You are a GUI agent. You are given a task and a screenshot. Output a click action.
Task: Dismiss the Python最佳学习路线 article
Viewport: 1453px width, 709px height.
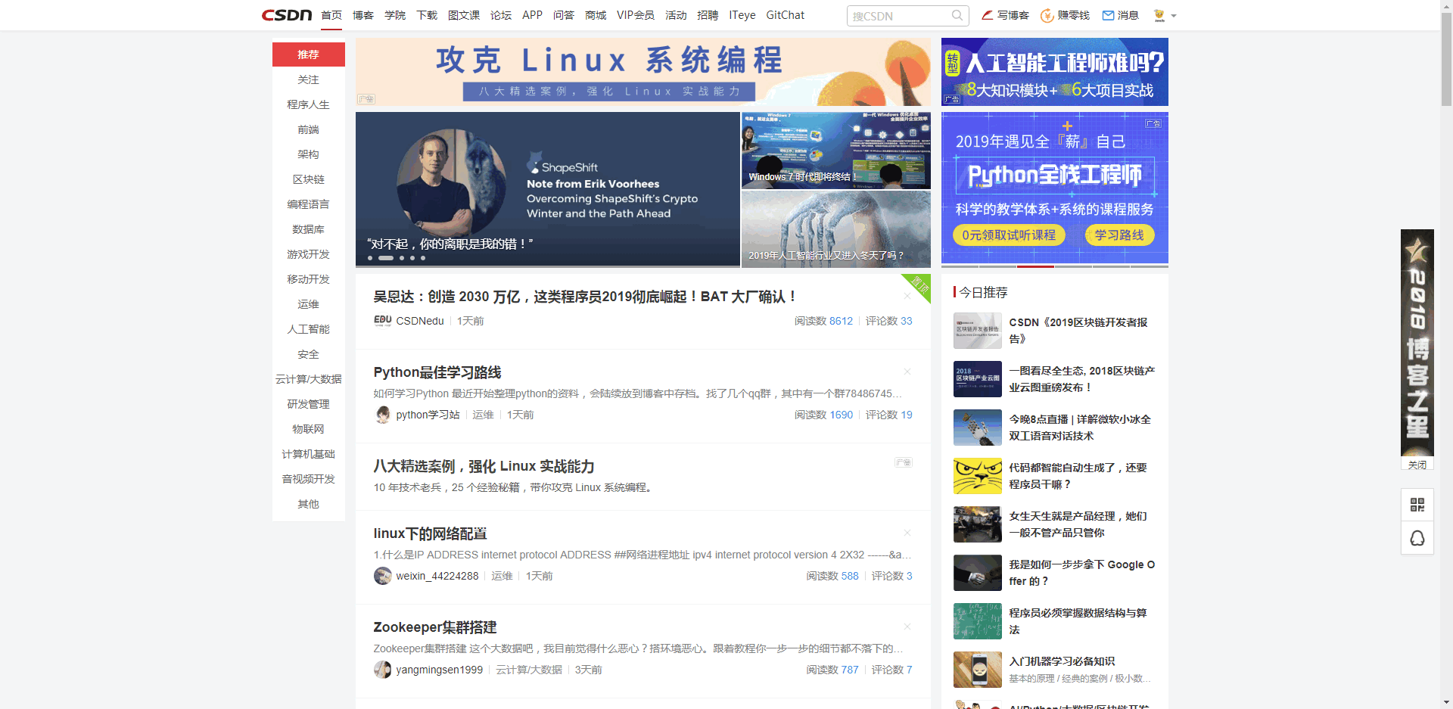907,372
